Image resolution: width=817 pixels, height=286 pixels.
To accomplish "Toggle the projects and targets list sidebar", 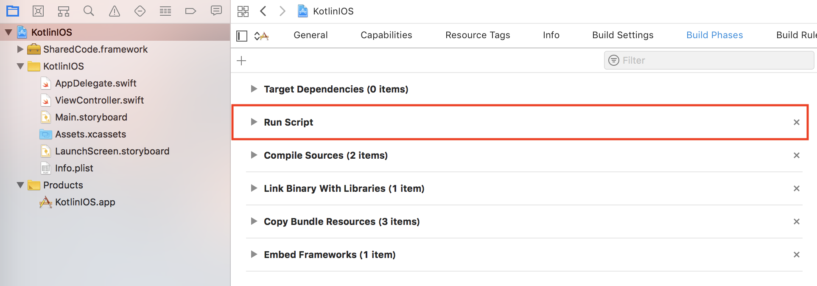I will 242,36.
